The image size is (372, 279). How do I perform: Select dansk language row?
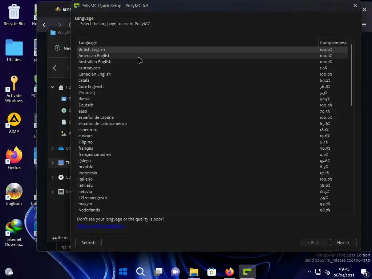pyautogui.click(x=213, y=99)
